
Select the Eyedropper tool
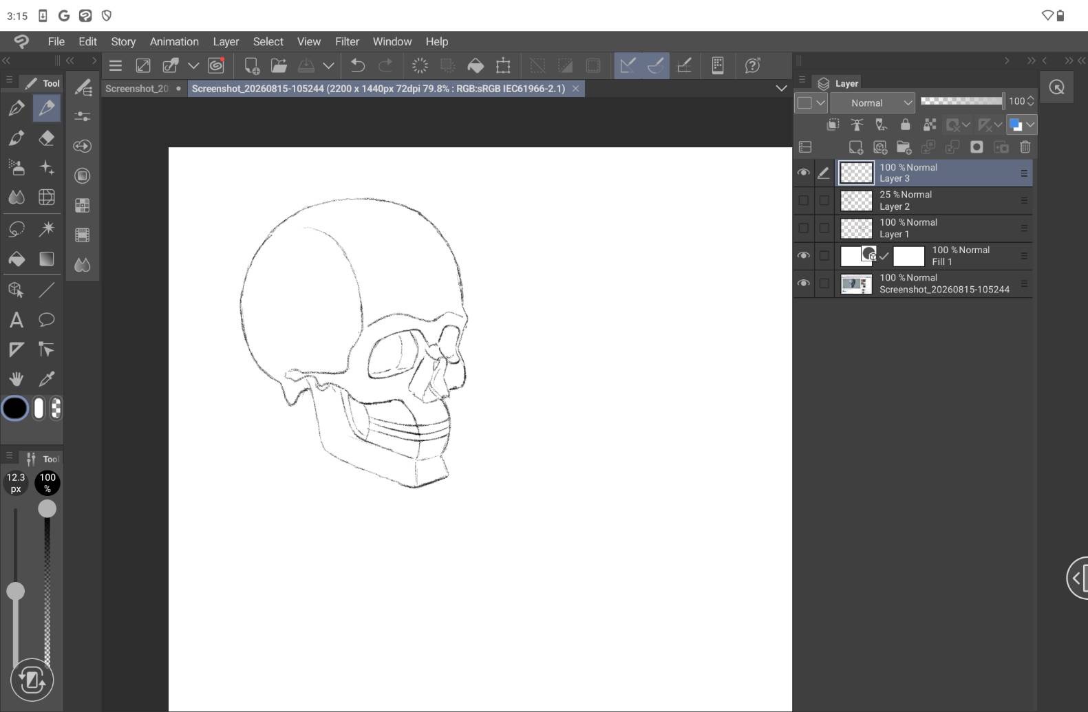47,379
